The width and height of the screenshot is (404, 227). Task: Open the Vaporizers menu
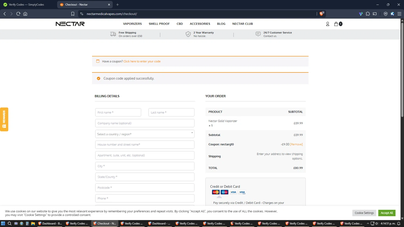point(132,24)
